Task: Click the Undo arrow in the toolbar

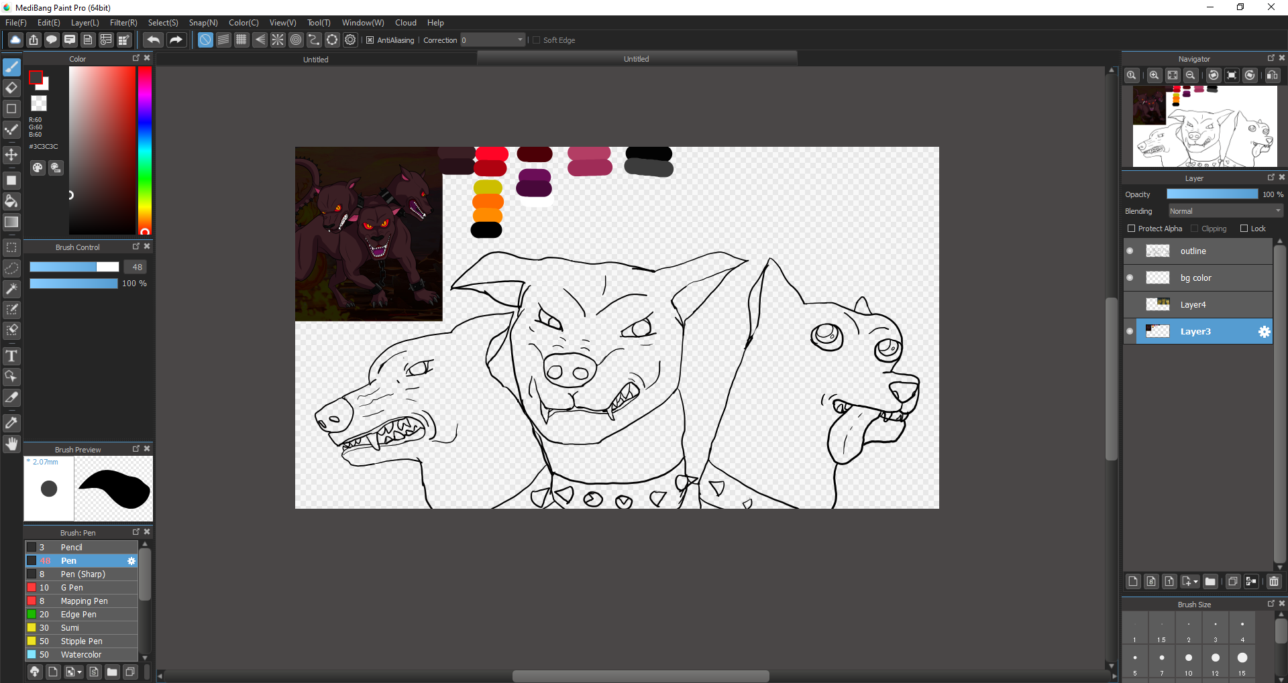Action: 153,40
